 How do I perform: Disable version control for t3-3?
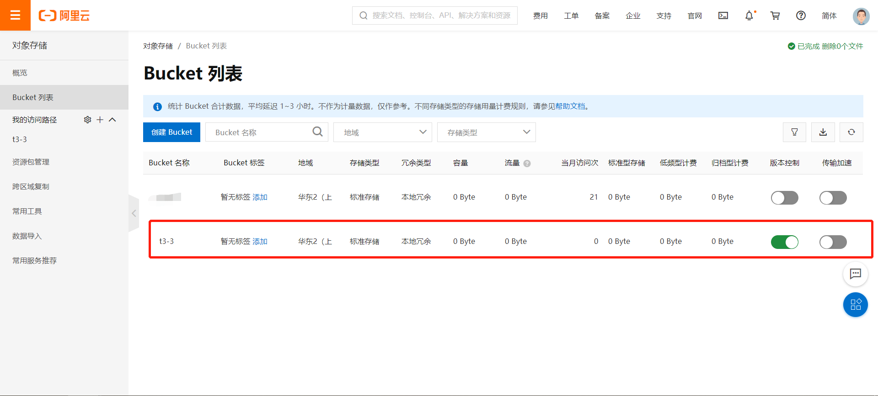click(785, 242)
